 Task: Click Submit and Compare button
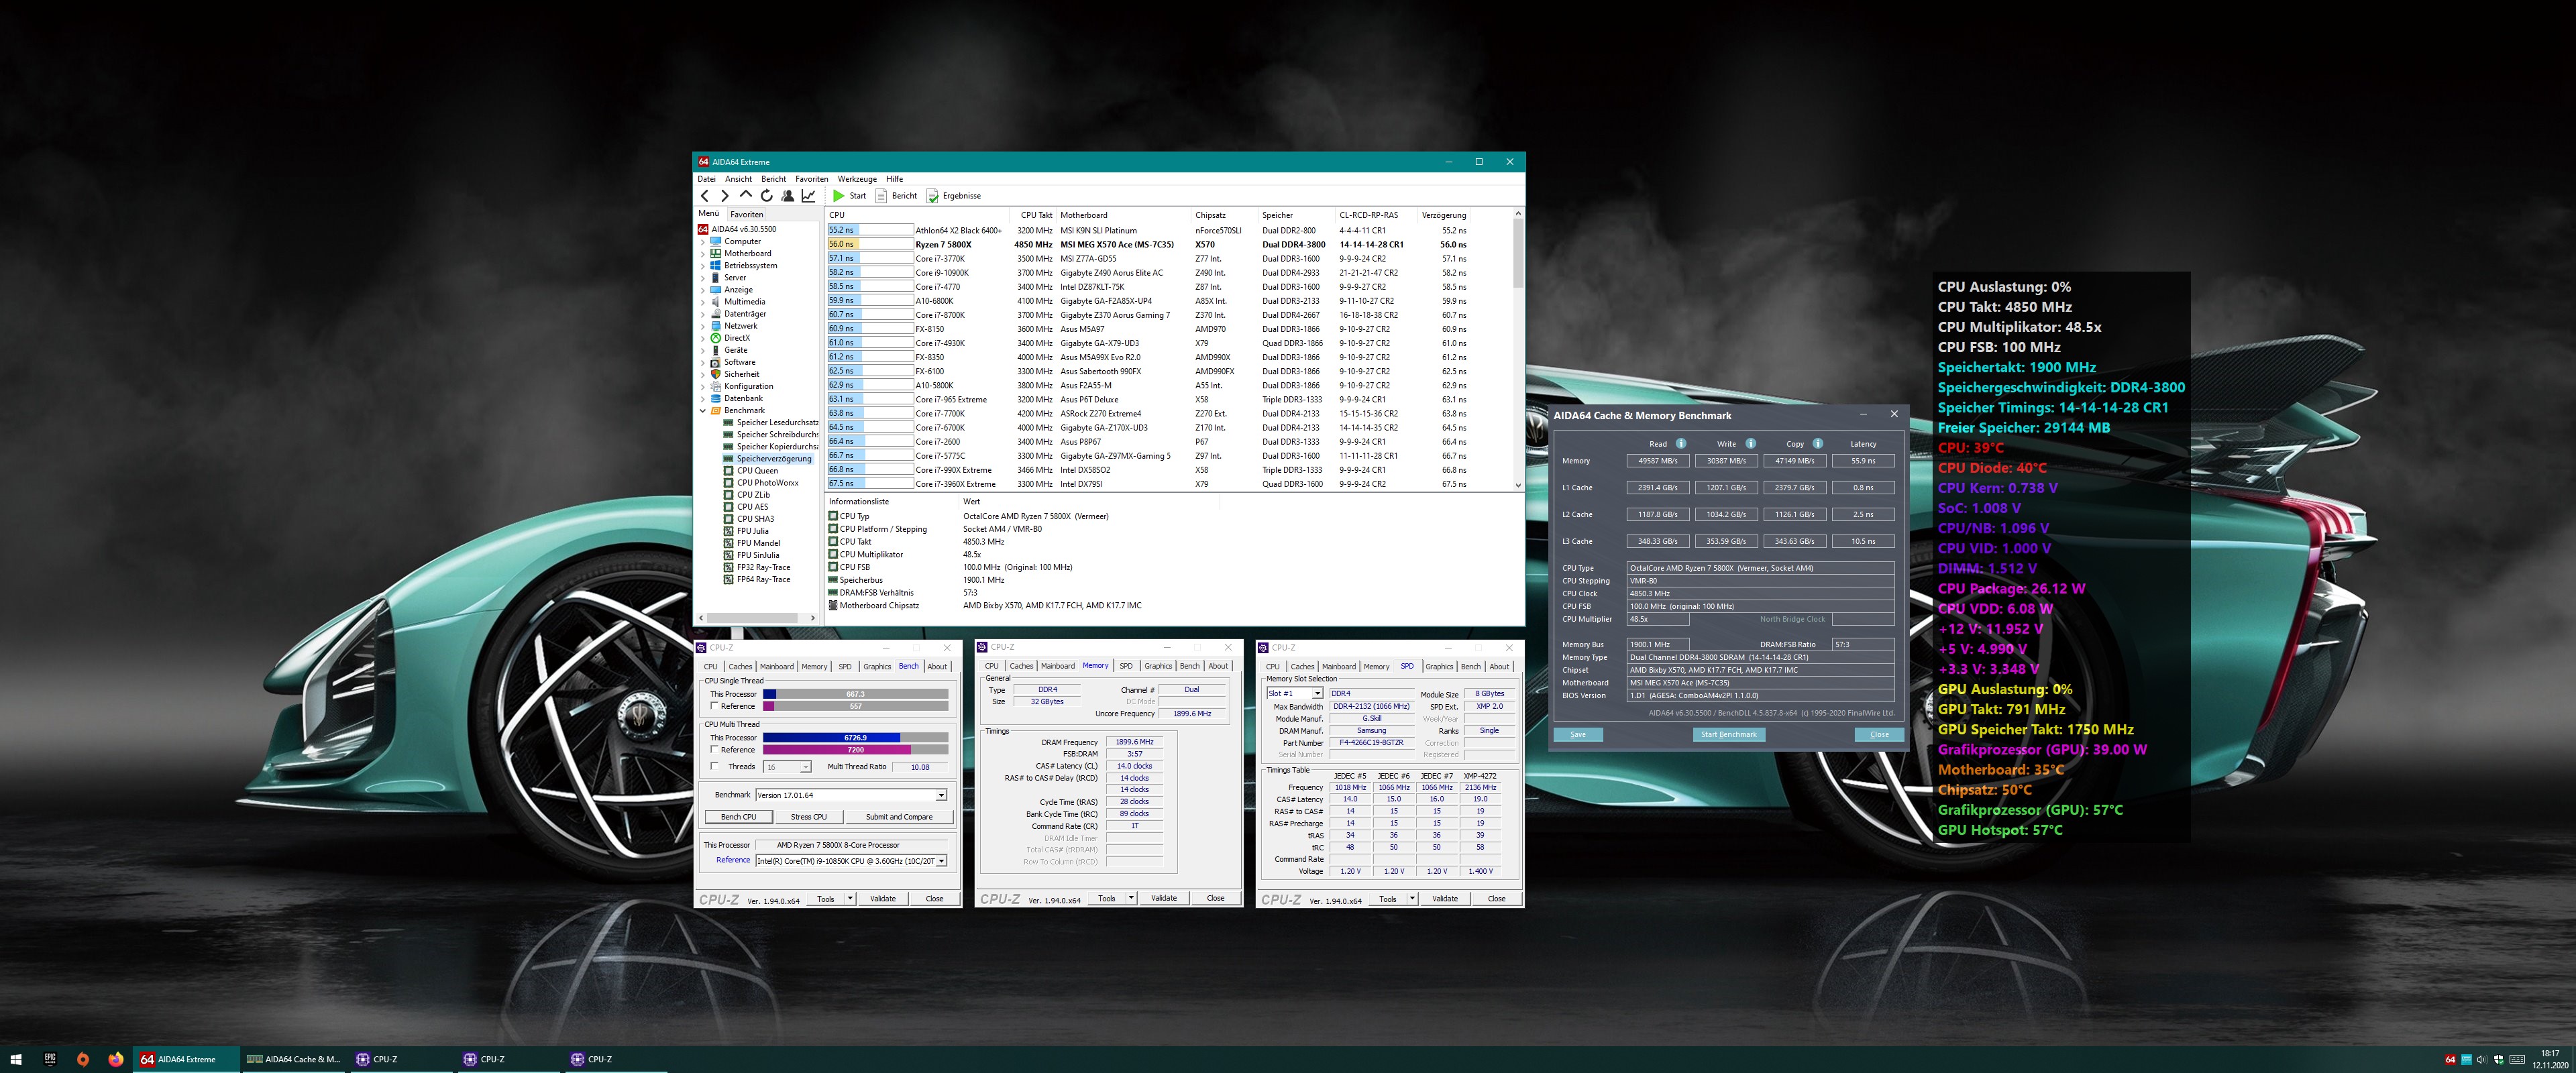click(x=899, y=817)
